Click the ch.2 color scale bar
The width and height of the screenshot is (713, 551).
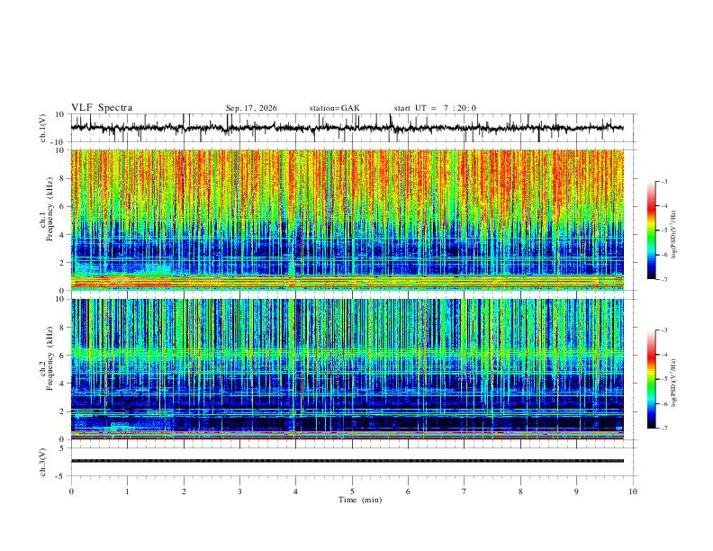[651, 379]
